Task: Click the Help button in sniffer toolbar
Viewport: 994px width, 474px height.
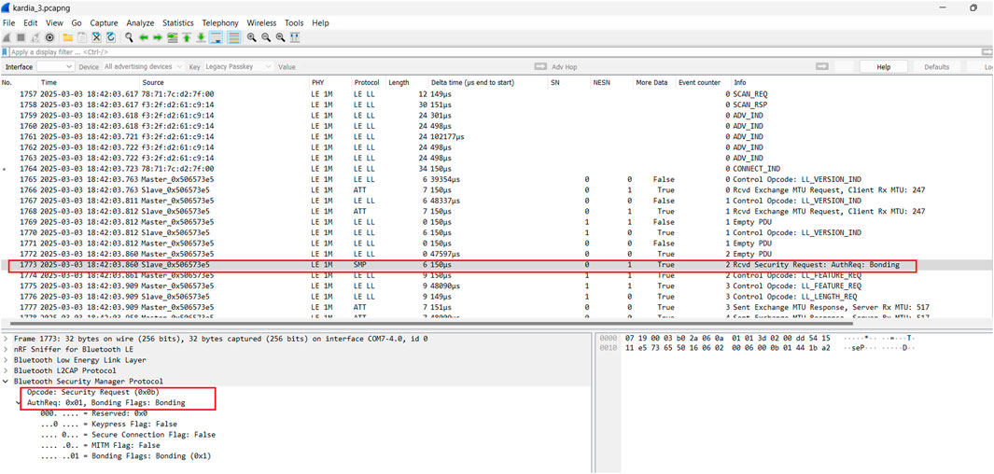Action: tap(883, 67)
